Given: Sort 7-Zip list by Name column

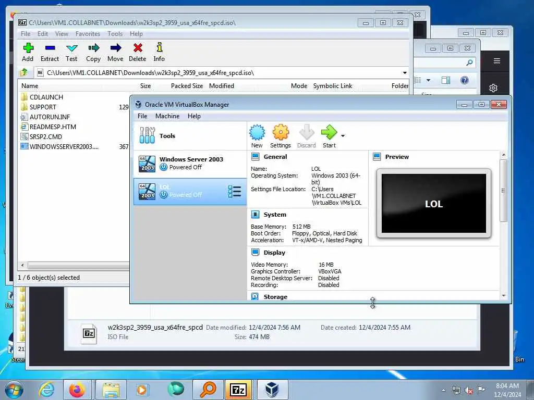Looking at the screenshot, I should (30, 86).
